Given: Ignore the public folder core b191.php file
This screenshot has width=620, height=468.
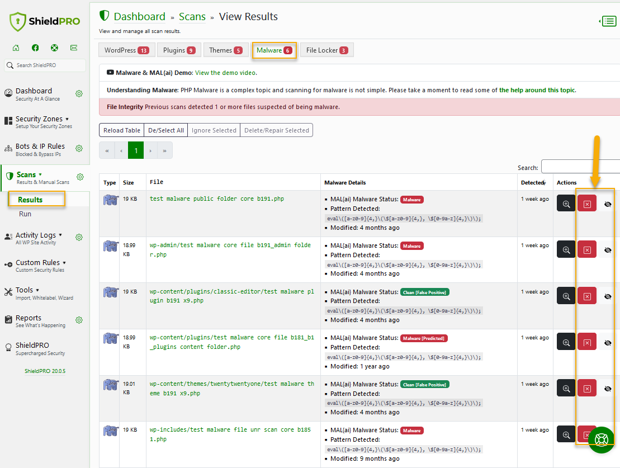Looking at the screenshot, I should click(608, 204).
